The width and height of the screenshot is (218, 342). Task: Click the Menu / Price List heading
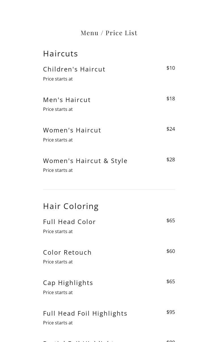(x=109, y=33)
